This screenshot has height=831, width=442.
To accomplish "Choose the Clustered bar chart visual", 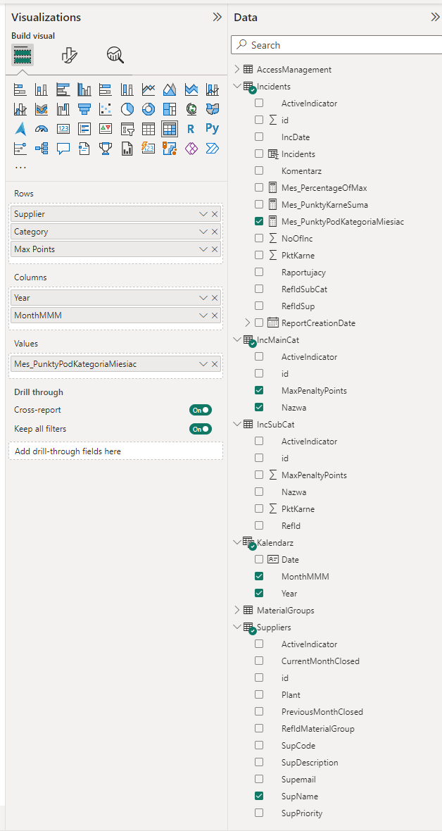I will (x=63, y=89).
